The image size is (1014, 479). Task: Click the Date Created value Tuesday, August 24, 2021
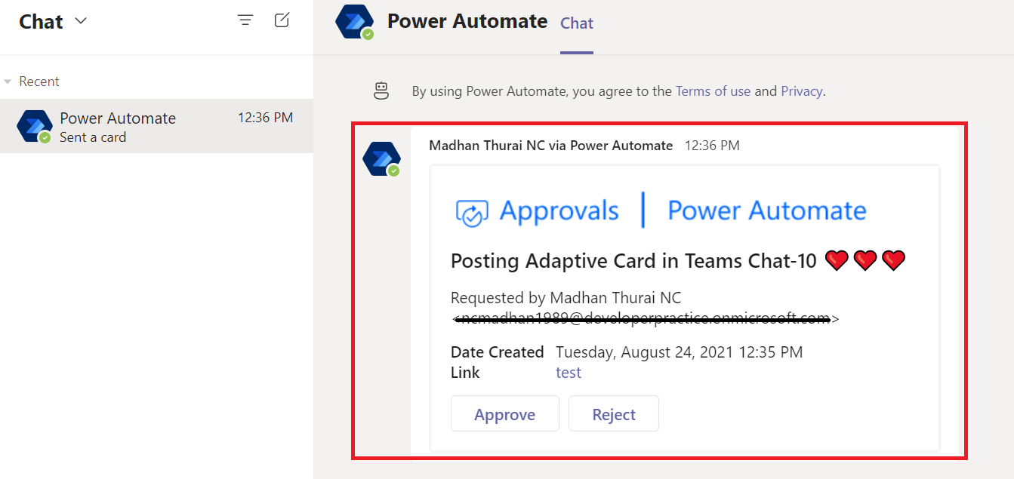coord(680,352)
